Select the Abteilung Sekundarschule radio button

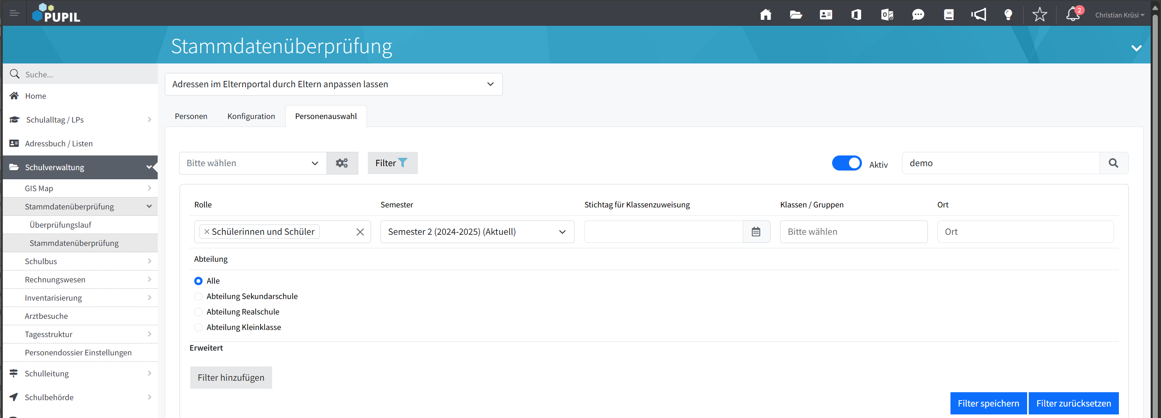pos(198,297)
